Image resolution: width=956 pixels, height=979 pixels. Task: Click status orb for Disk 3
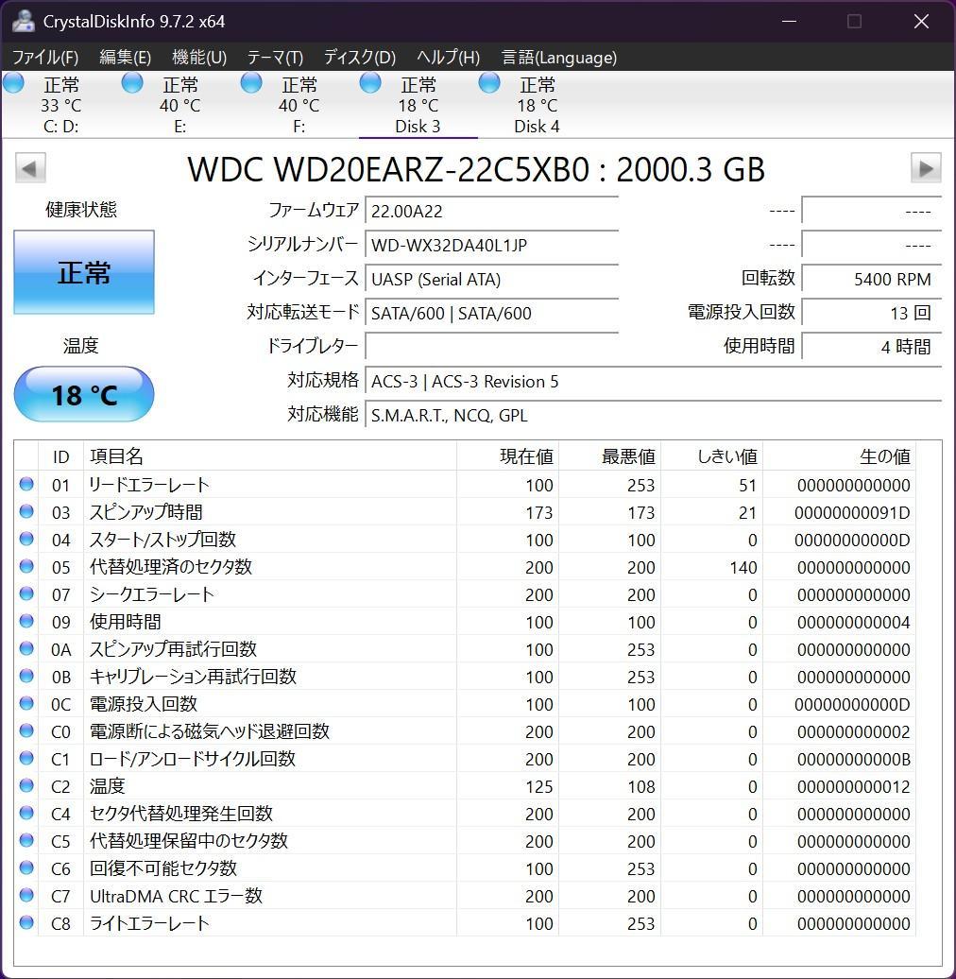(x=370, y=83)
